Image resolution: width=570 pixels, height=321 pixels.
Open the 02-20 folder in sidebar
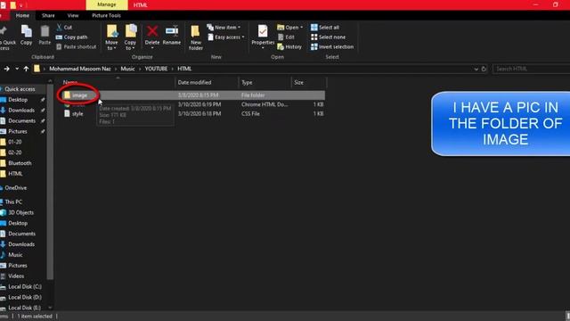(14, 152)
